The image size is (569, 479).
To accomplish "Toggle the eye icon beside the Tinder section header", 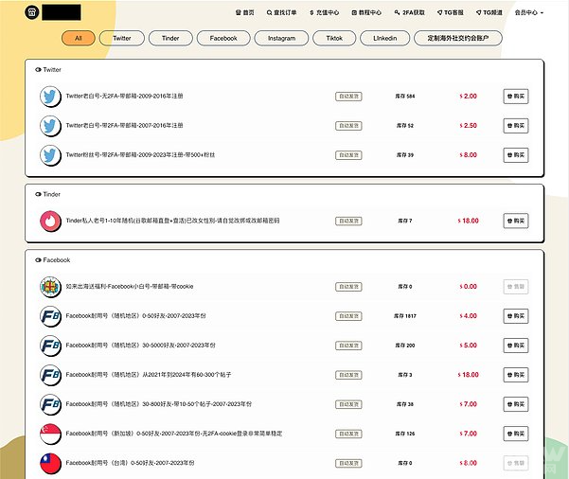I will (37, 194).
